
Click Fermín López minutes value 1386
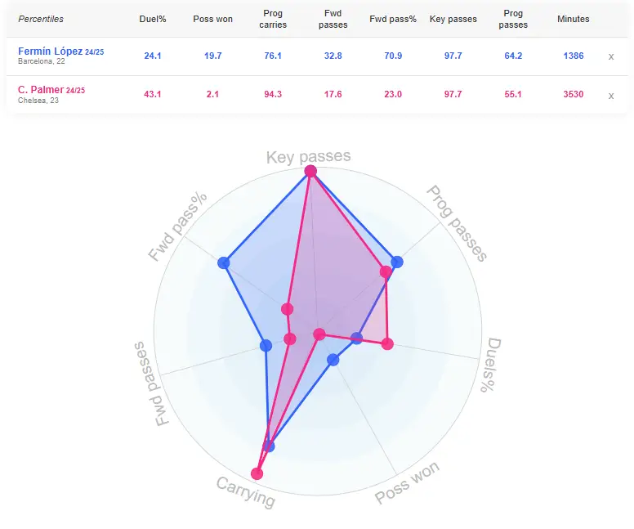[x=574, y=56]
